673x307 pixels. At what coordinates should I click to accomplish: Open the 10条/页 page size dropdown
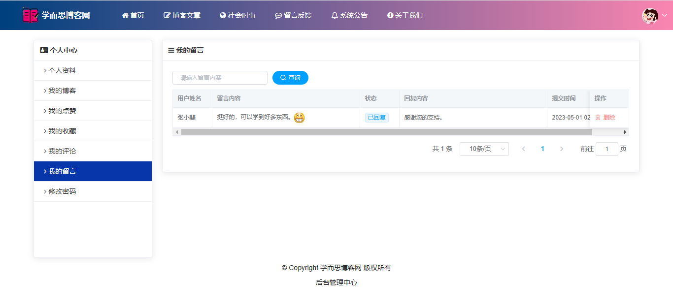click(x=484, y=149)
